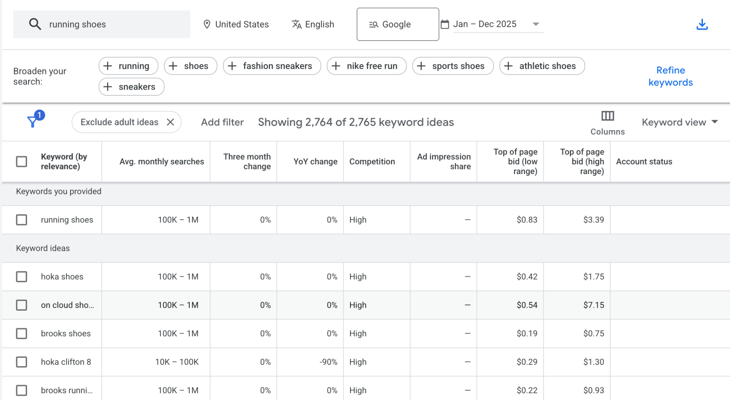
Task: Click the Columns icon
Action: click(608, 116)
